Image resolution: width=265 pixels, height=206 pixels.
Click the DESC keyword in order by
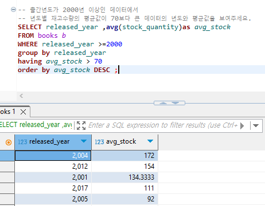click(x=102, y=70)
